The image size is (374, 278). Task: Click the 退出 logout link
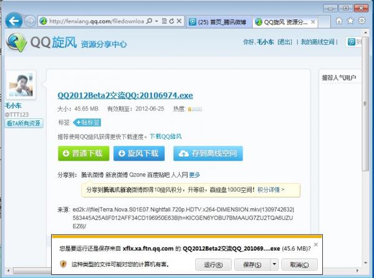(285, 42)
